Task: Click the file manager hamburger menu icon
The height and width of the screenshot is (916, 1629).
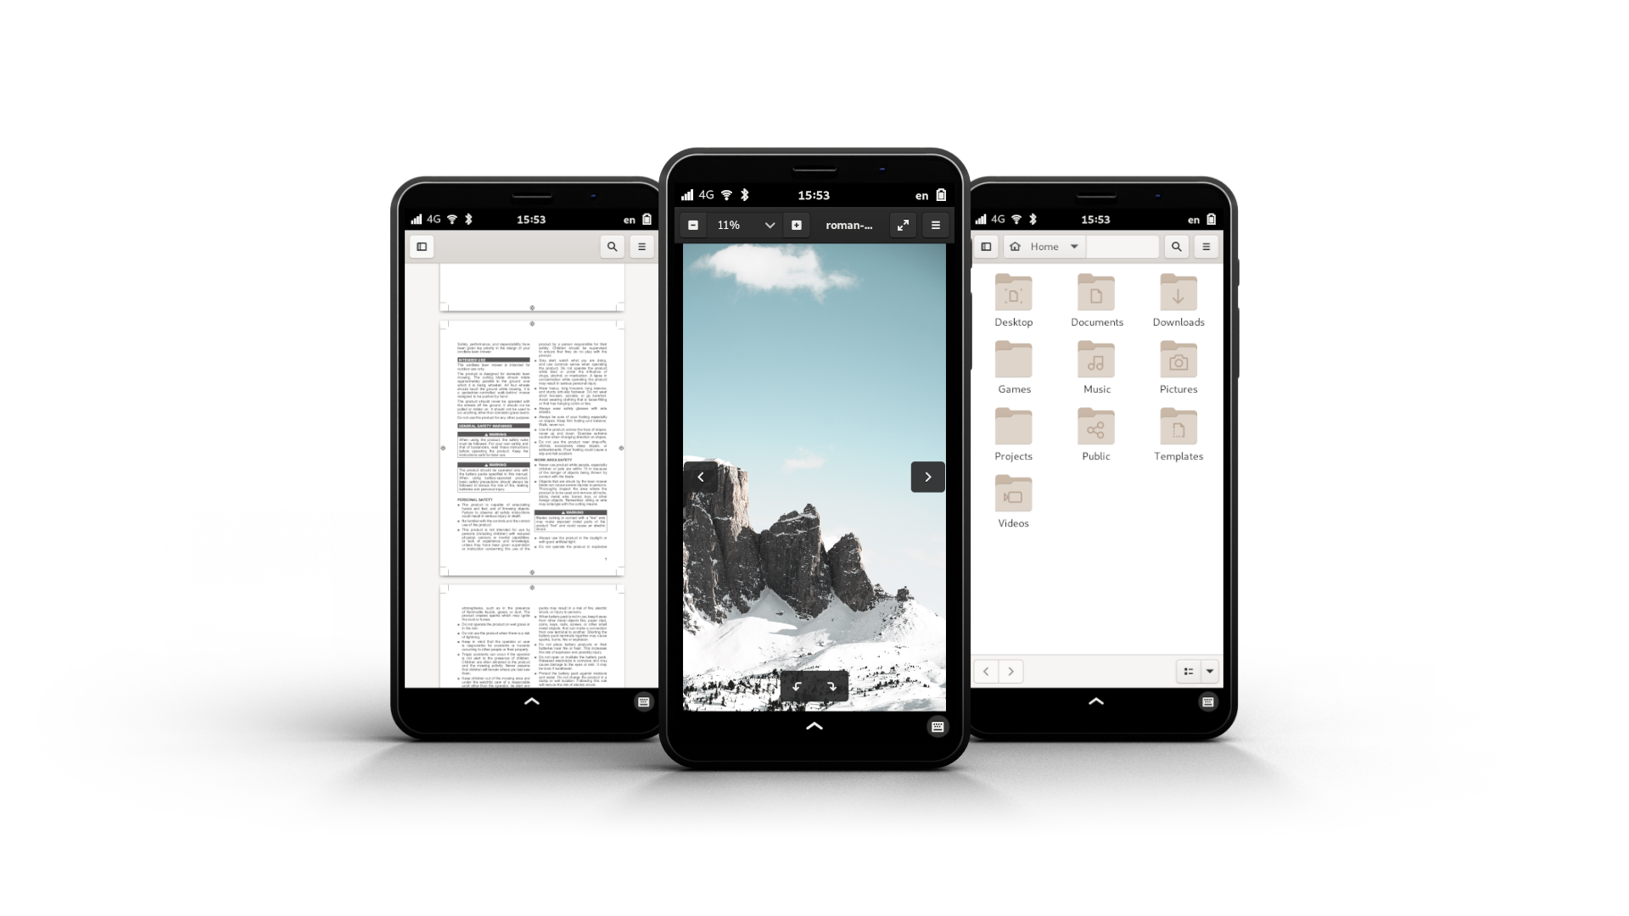Action: point(1206,246)
